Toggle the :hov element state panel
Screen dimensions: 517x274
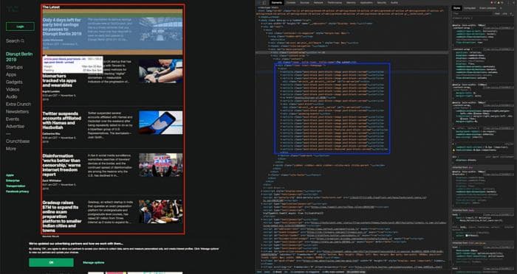[497, 13]
